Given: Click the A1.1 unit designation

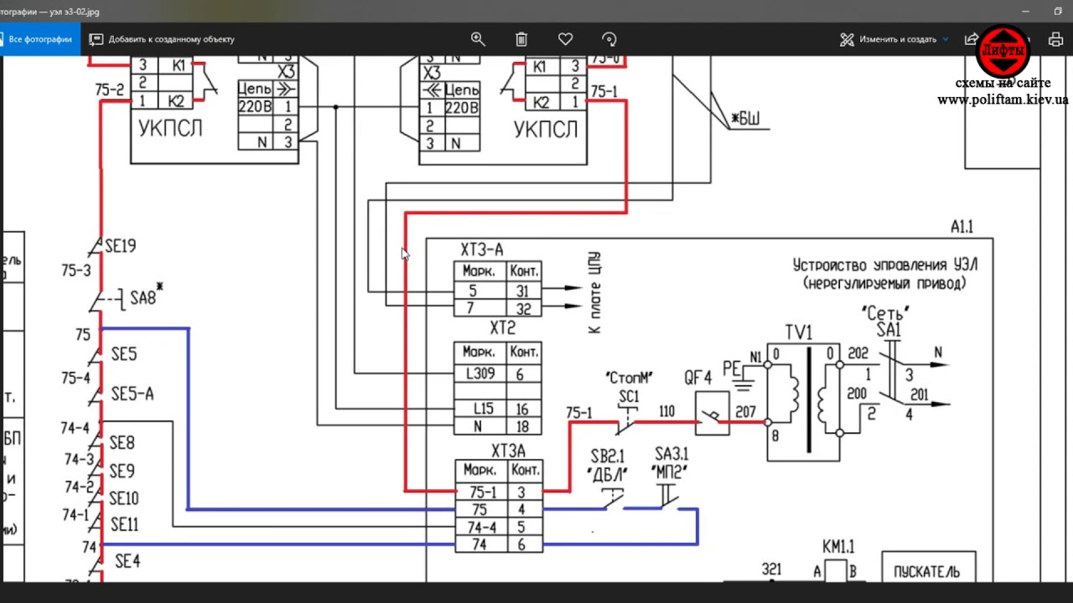Looking at the screenshot, I should [962, 227].
